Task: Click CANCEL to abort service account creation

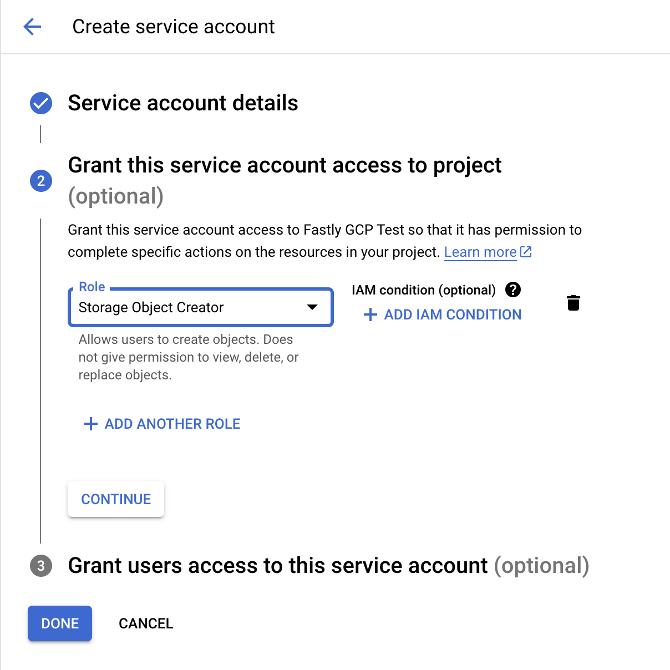Action: (145, 623)
